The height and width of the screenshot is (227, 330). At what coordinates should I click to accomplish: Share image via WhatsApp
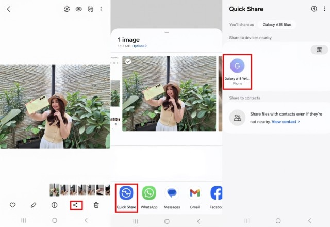149,193
